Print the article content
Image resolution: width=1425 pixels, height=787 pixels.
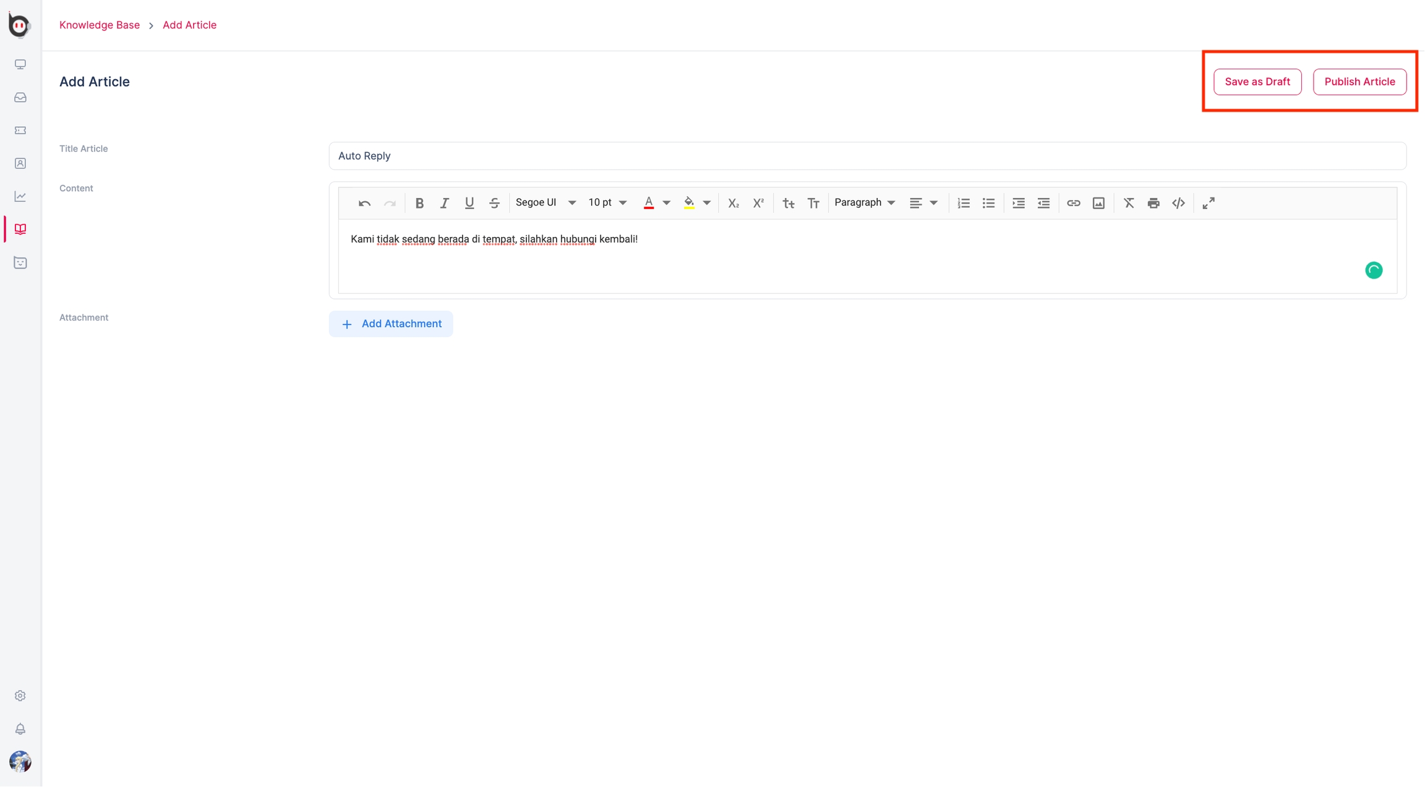point(1153,203)
